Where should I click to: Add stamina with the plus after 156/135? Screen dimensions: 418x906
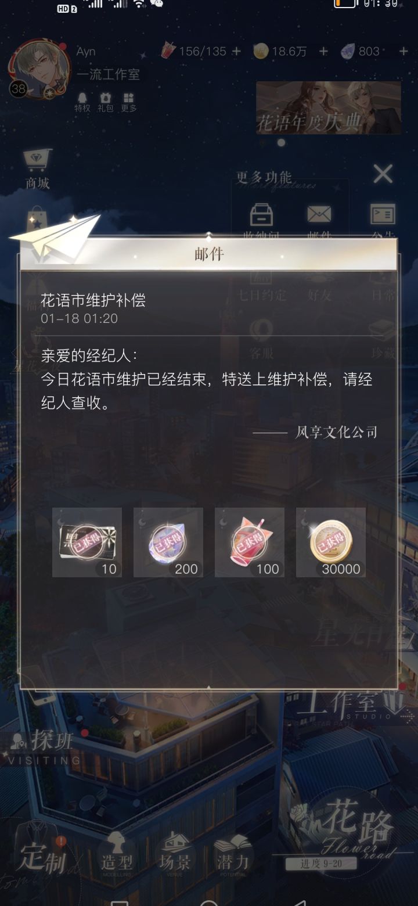pyautogui.click(x=236, y=52)
